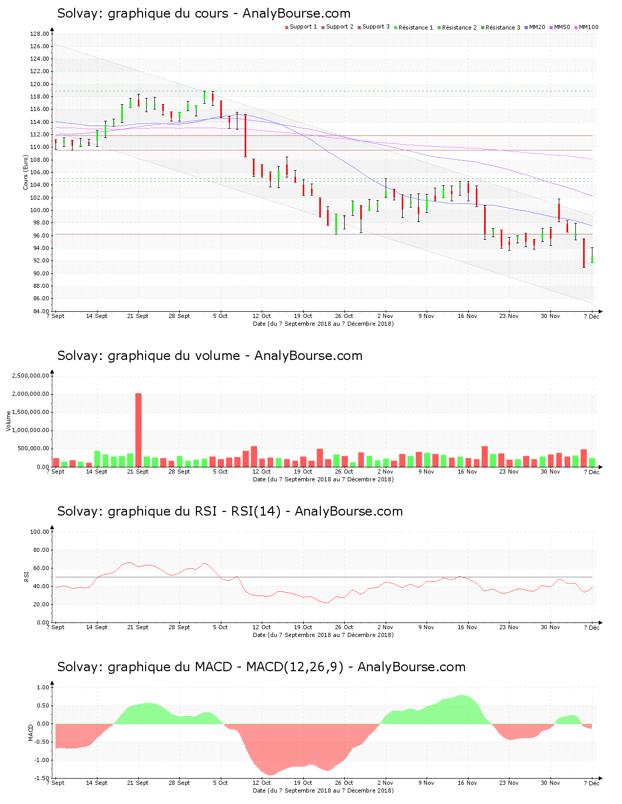Click the Support 2 legend color square
This screenshot has height=804, width=622.
point(323,27)
